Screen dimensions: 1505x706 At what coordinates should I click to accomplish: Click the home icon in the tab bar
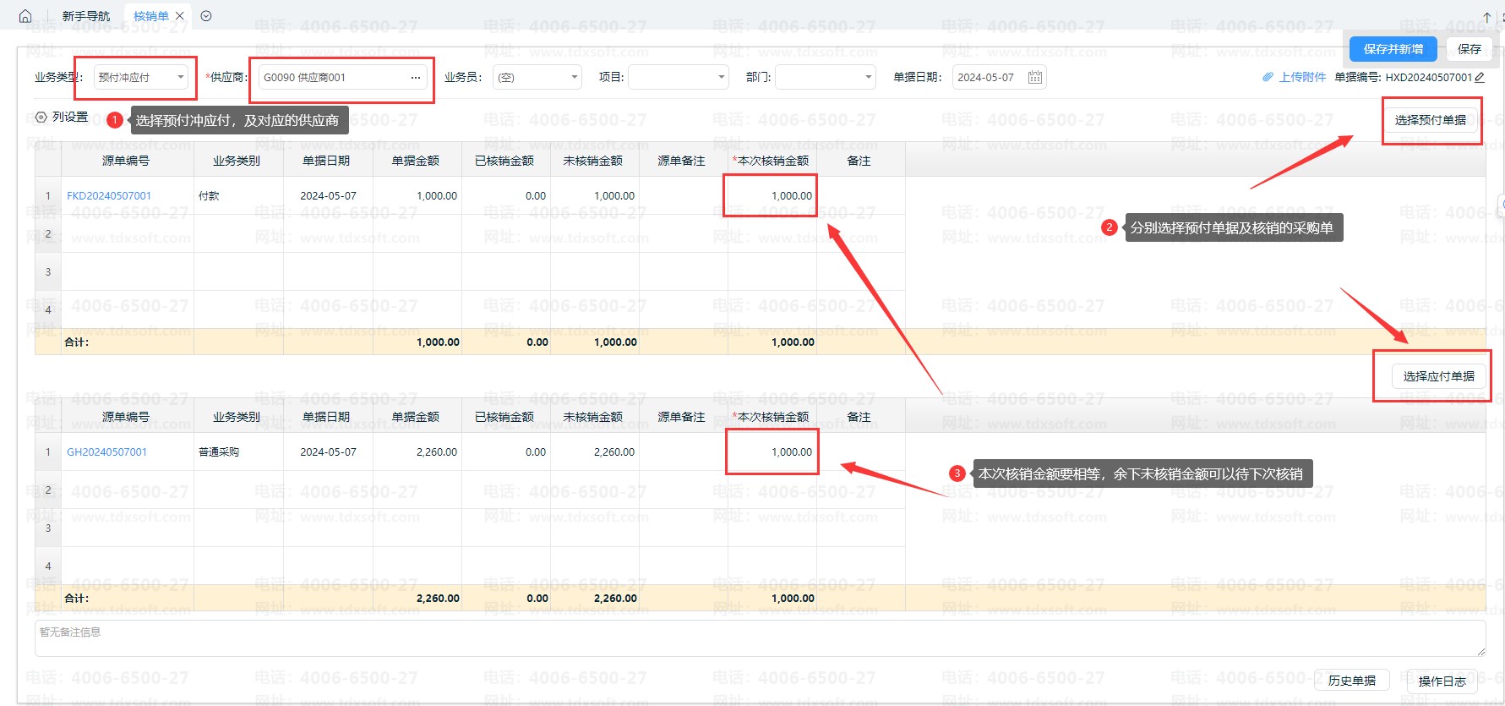pos(25,16)
